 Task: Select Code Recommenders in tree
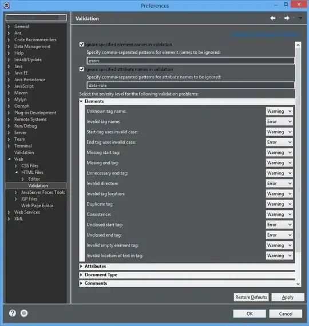point(35,39)
